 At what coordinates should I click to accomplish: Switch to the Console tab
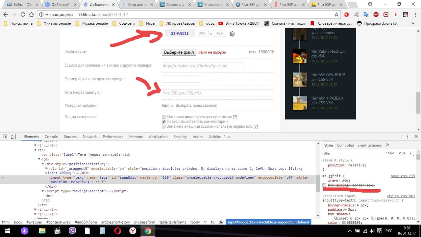pyautogui.click(x=51, y=137)
